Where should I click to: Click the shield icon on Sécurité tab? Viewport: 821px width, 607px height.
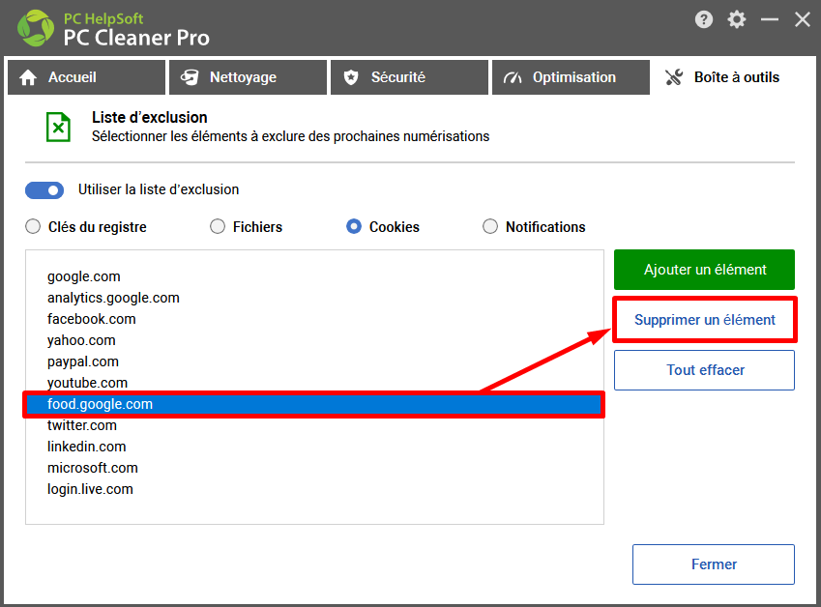(351, 77)
